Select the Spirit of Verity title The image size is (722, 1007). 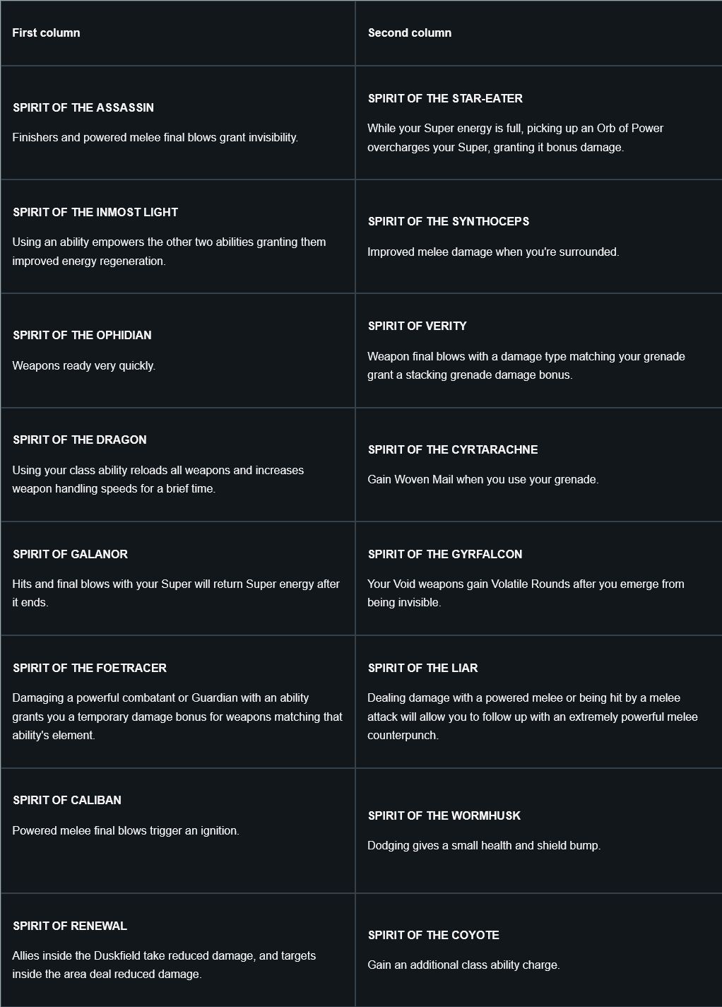417,326
